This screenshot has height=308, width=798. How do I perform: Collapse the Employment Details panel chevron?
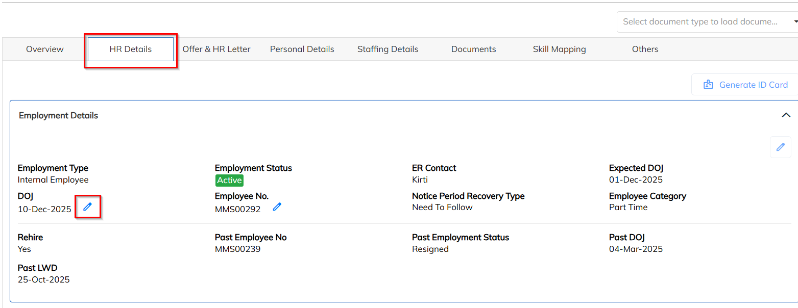pos(786,115)
